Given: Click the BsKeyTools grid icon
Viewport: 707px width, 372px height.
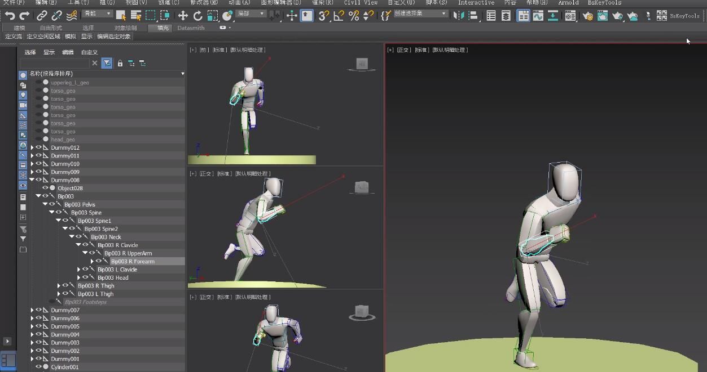Looking at the screenshot, I should coord(661,16).
